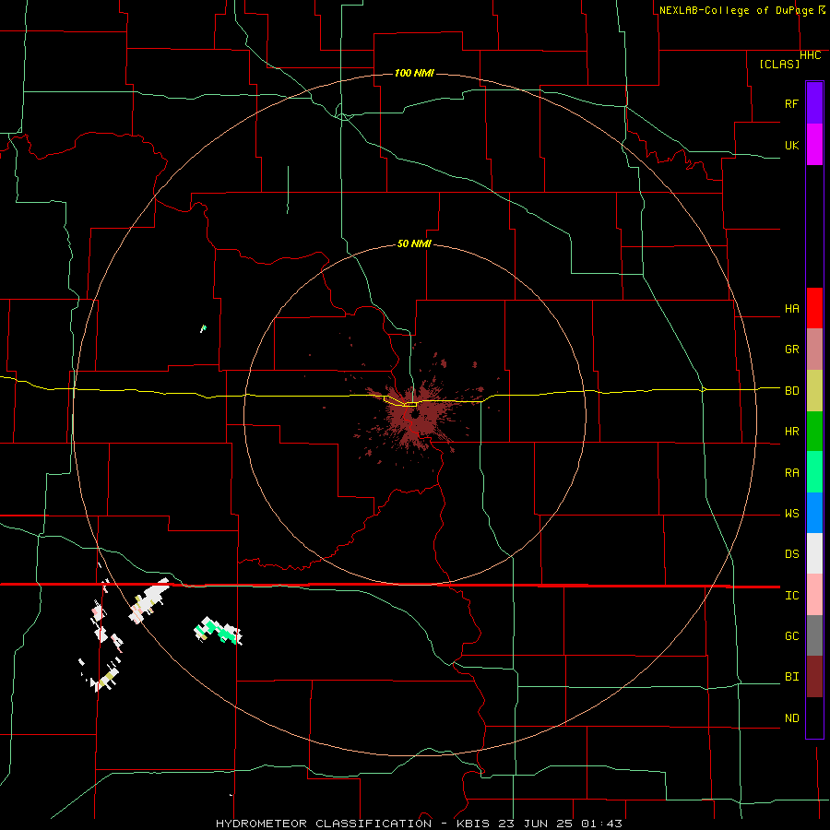830x830 pixels.
Task: Click the RF legend label
Action: click(792, 103)
